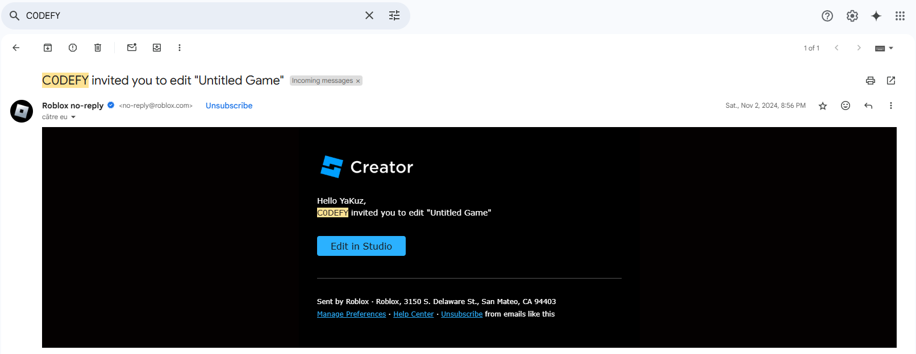
Task: Expand the 'către eu' recipient details
Action: click(x=73, y=117)
